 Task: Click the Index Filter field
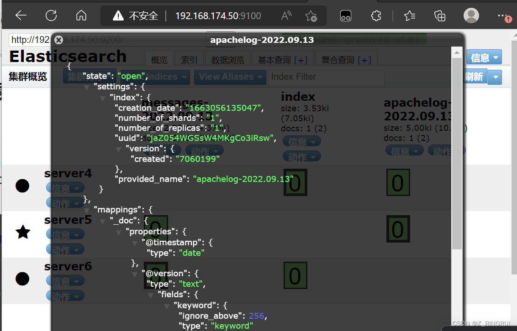point(326,77)
